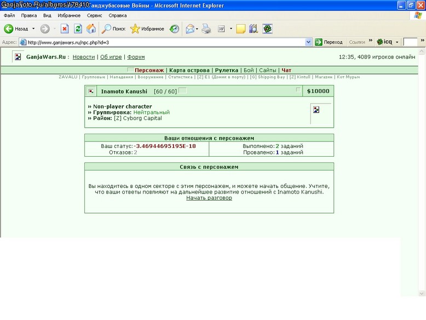The width and height of the screenshot is (426, 320).
Task: Open the Форум link
Action: [136, 57]
